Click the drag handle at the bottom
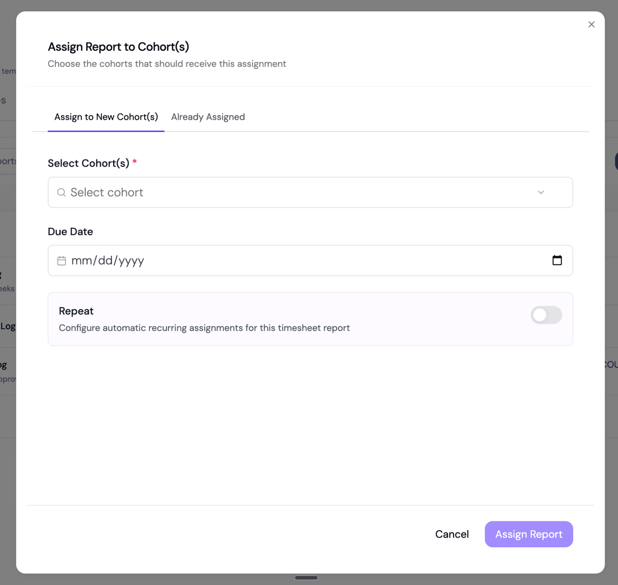Viewport: 618px width, 585px height. [x=306, y=578]
